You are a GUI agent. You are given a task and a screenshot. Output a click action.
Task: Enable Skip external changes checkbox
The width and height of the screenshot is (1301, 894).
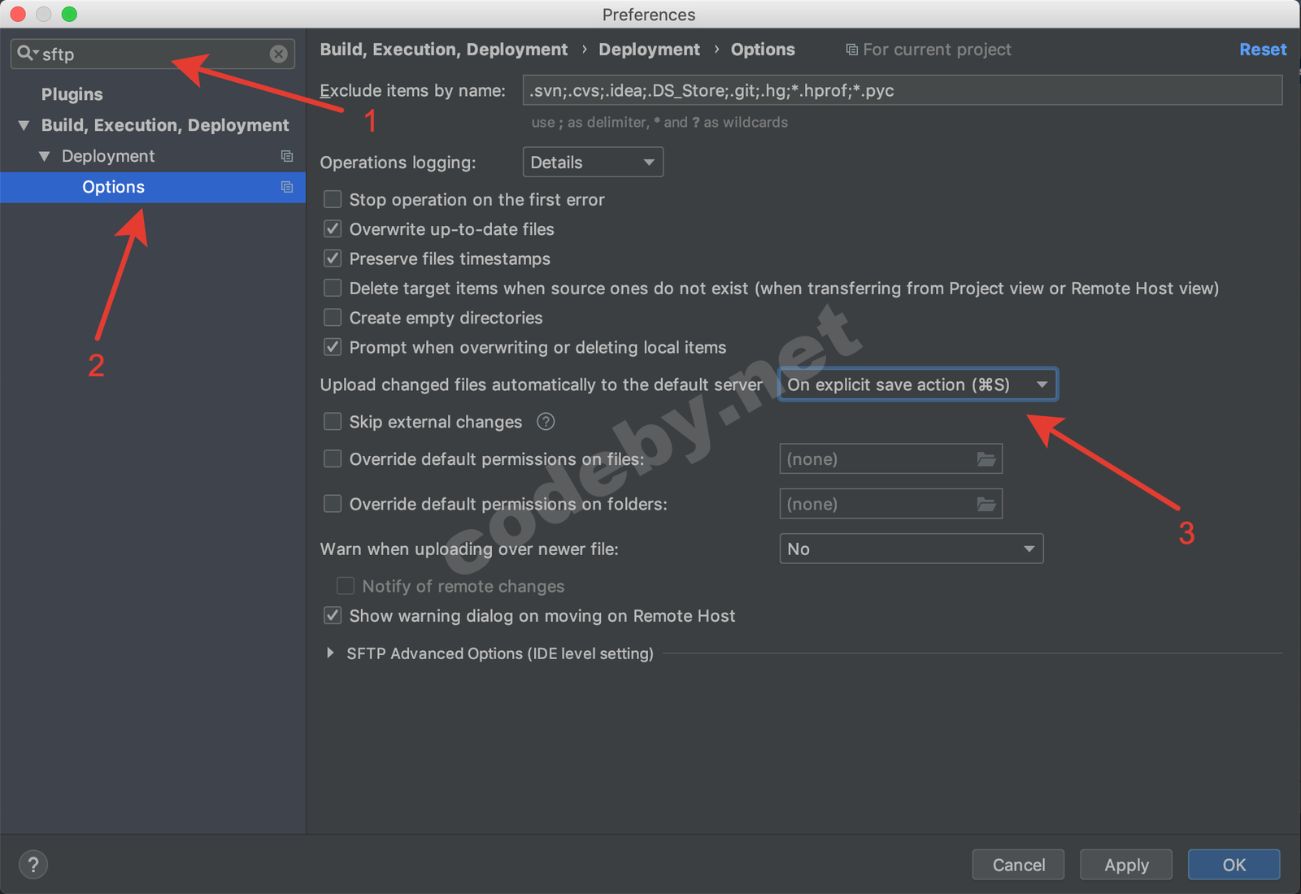tap(333, 422)
